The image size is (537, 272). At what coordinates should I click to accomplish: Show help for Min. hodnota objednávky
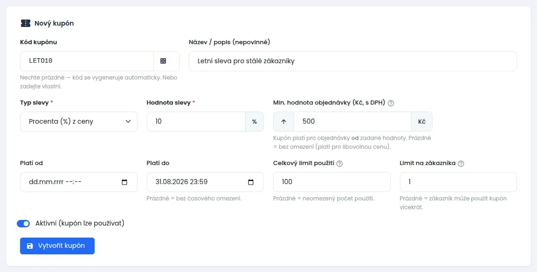click(x=391, y=103)
